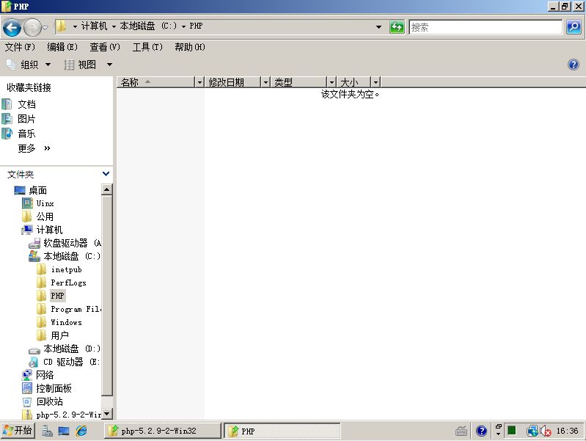The image size is (586, 441).
Task: Click the tray network status icon
Action: pos(532,431)
